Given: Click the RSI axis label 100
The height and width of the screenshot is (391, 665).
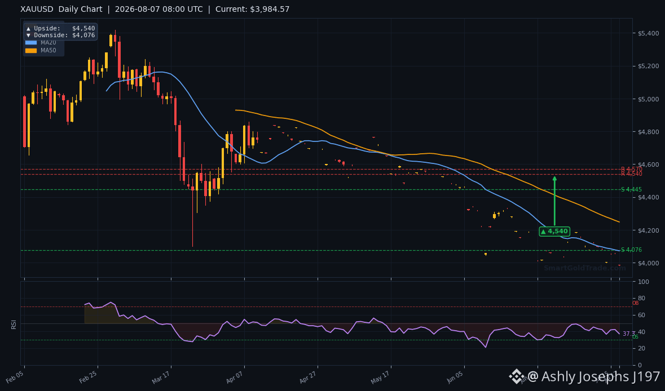Looking at the screenshot, I should tap(644, 282).
